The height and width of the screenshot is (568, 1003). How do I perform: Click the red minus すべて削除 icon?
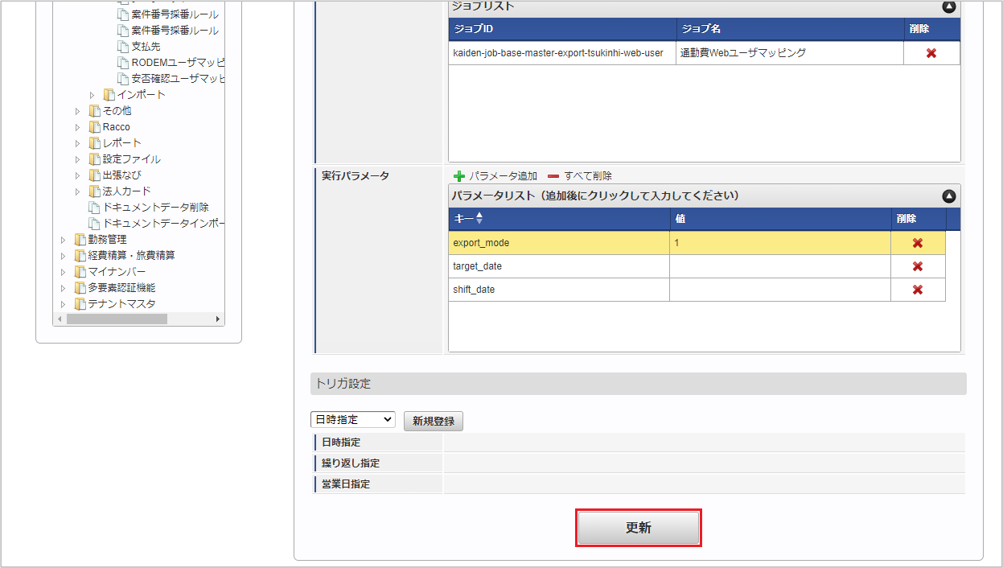[x=553, y=176]
